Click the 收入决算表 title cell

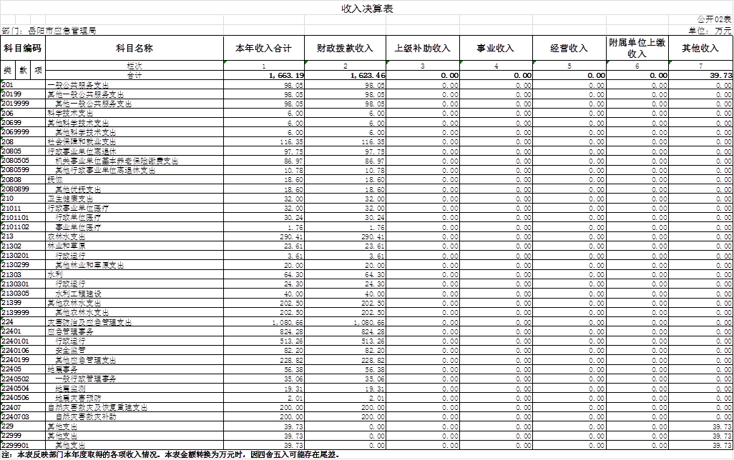click(366, 9)
